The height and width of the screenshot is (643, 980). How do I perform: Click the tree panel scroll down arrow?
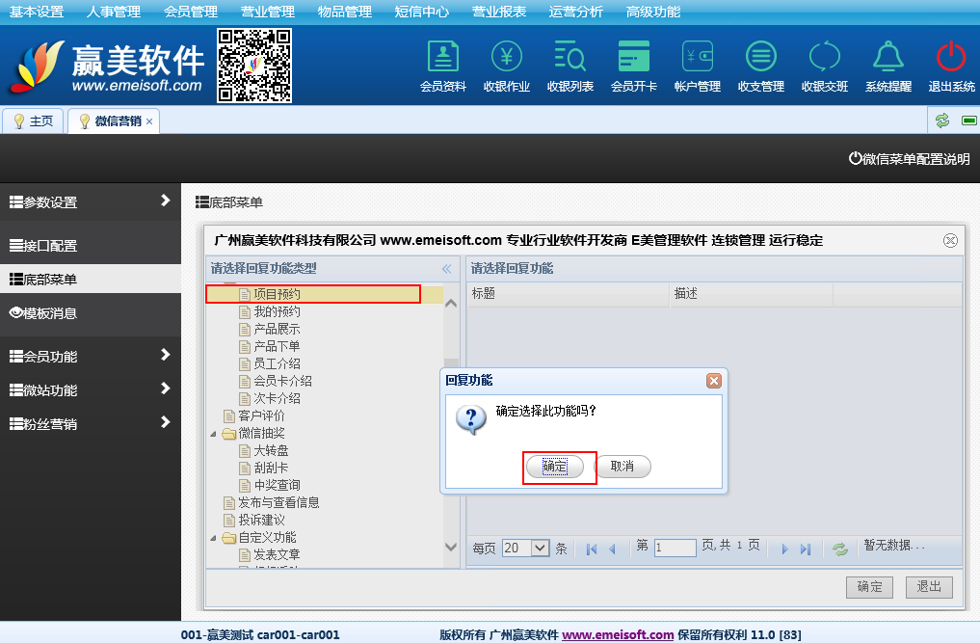coord(451,547)
